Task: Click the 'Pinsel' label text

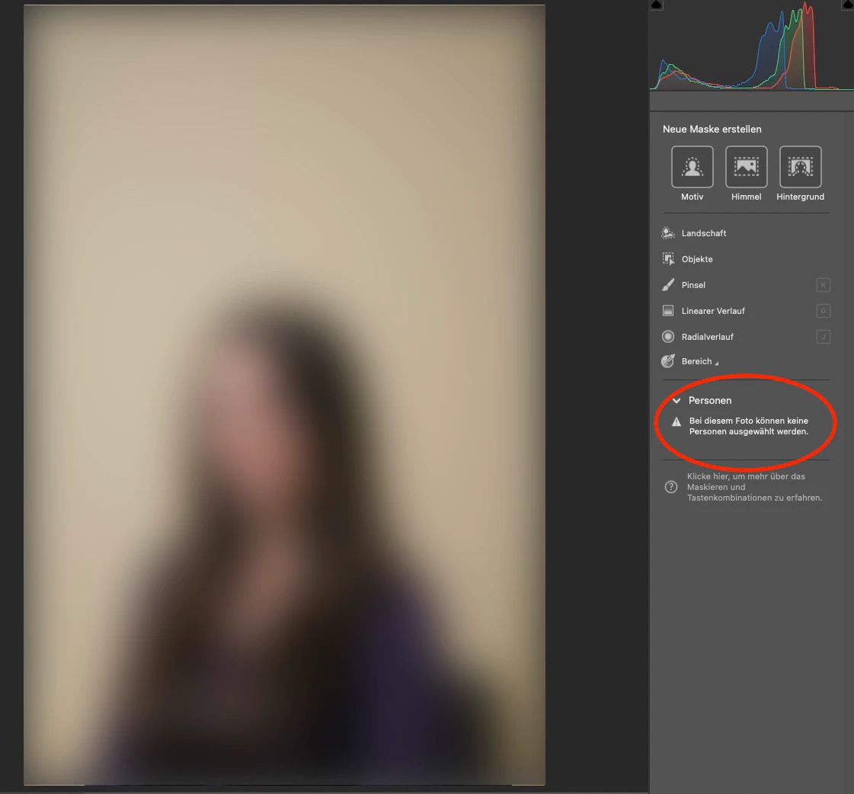Action: coord(693,285)
